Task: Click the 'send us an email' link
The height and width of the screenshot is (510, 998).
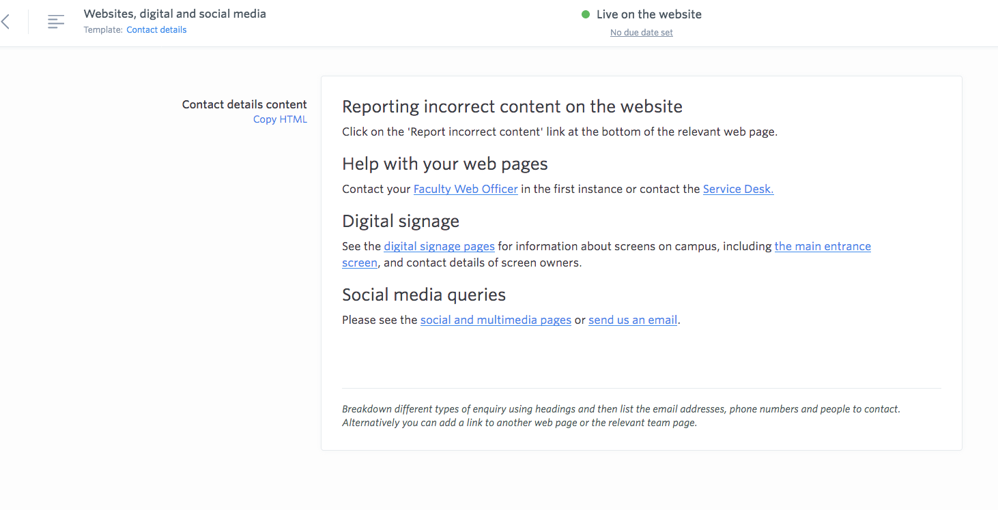Action: coord(633,320)
